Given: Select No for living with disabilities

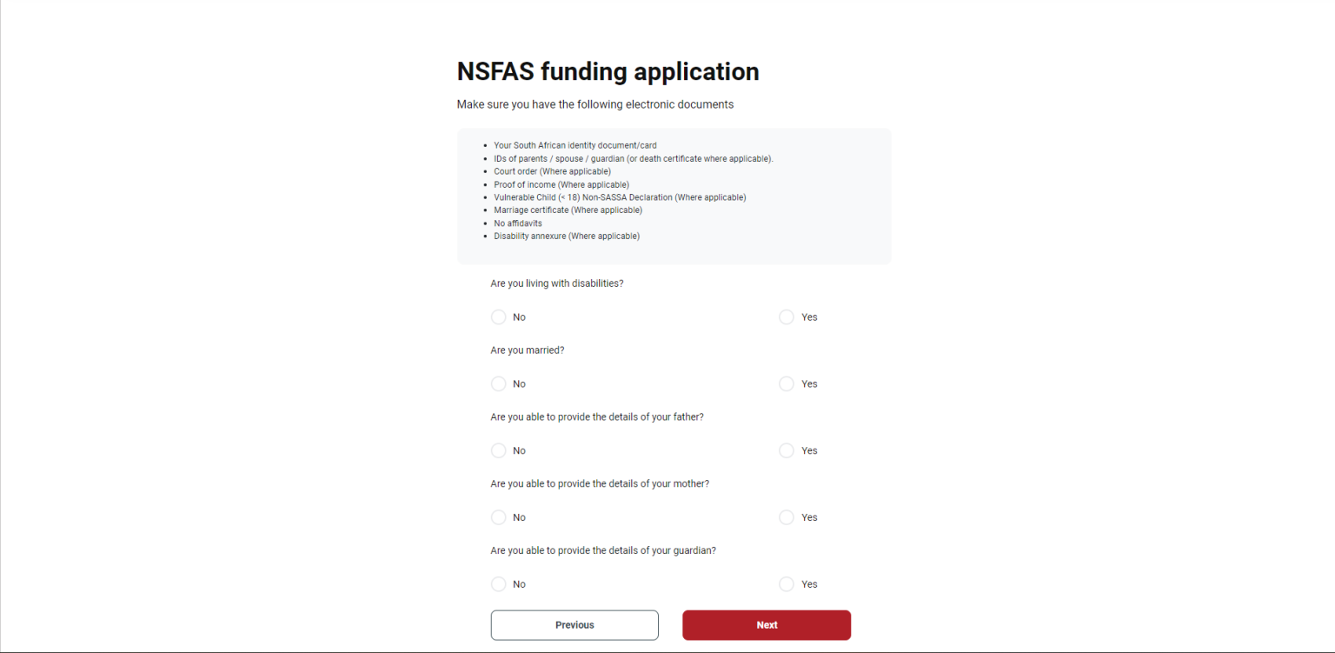Looking at the screenshot, I should pyautogui.click(x=498, y=317).
